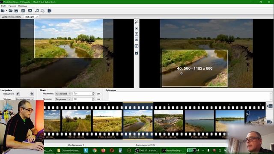274x154 pixels.
Task: Switch to PhotoFilmStrip taskbar item
Action: click(173, 150)
